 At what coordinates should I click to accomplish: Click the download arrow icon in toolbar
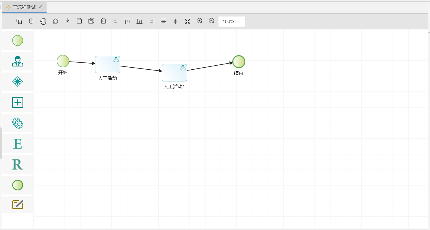pyautogui.click(x=67, y=21)
